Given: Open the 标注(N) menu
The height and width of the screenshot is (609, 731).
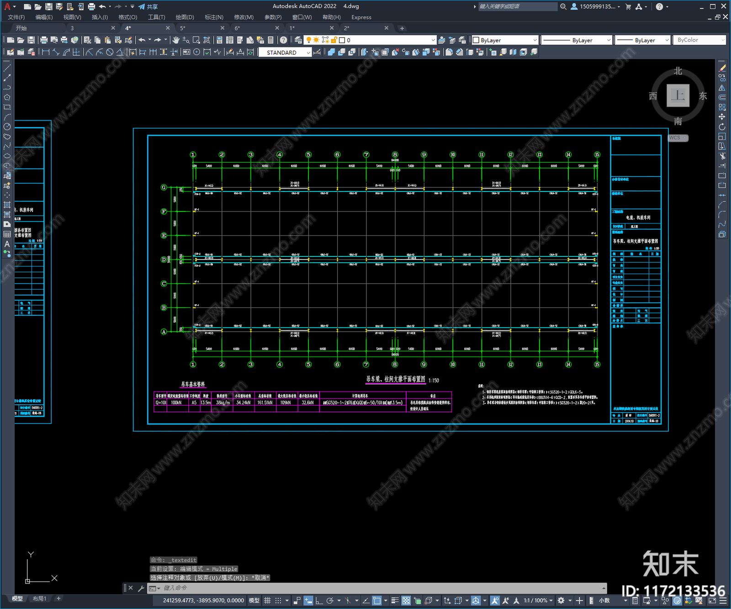Looking at the screenshot, I should (x=214, y=17).
